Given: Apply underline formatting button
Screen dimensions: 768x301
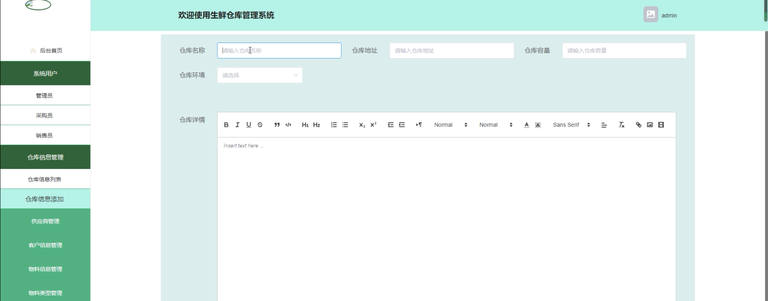Looking at the screenshot, I should pyautogui.click(x=249, y=125).
